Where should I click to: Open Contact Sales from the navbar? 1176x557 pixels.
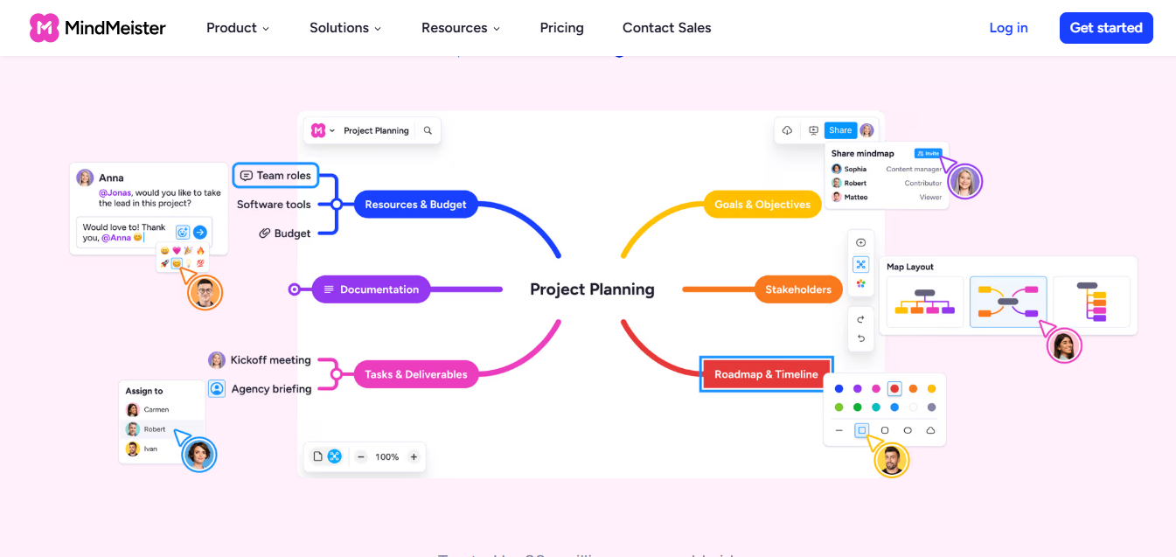[x=666, y=28]
